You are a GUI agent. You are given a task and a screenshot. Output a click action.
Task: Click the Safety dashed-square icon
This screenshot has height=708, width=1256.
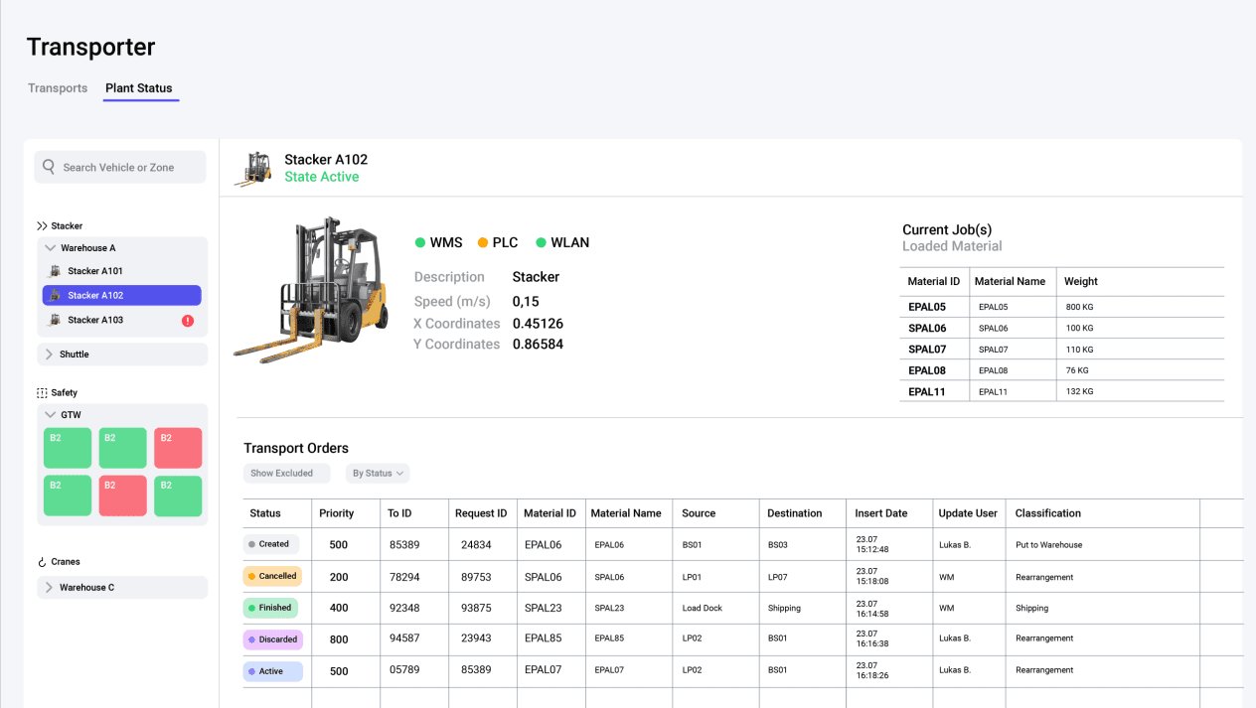(x=42, y=393)
